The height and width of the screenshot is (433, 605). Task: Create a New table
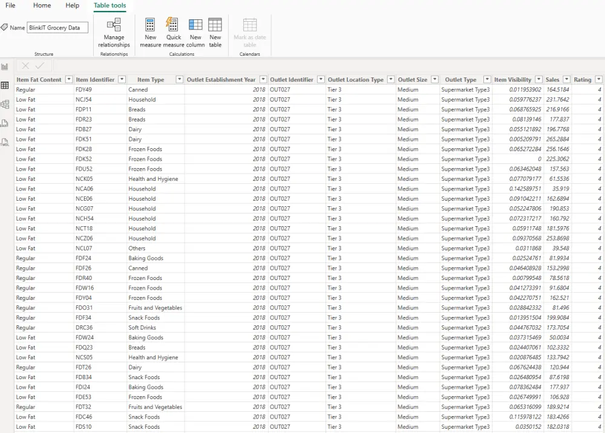pyautogui.click(x=215, y=33)
